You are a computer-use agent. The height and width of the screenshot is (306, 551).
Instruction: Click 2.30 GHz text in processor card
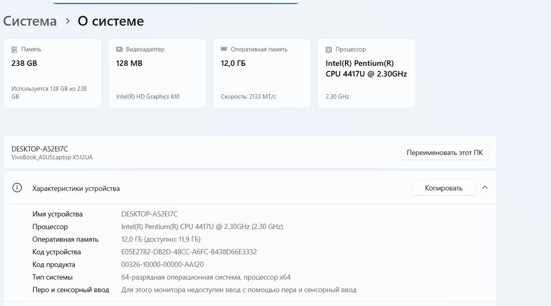337,96
